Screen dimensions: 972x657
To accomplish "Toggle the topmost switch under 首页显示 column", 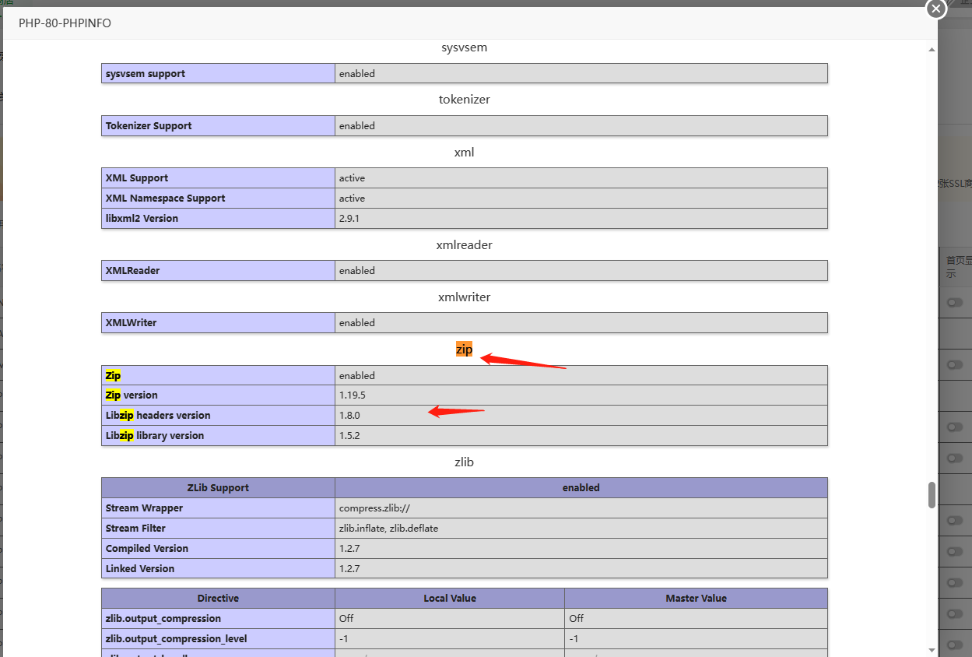I will tap(955, 302).
